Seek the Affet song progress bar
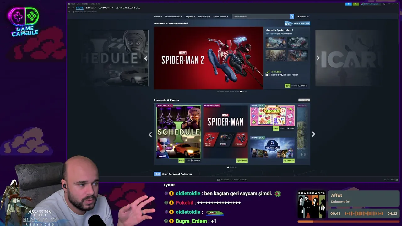 (348, 221)
